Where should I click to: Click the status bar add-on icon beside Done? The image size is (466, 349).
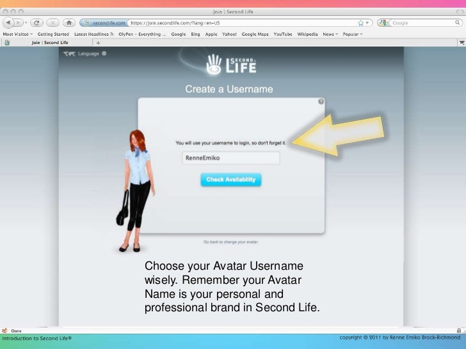[4, 330]
